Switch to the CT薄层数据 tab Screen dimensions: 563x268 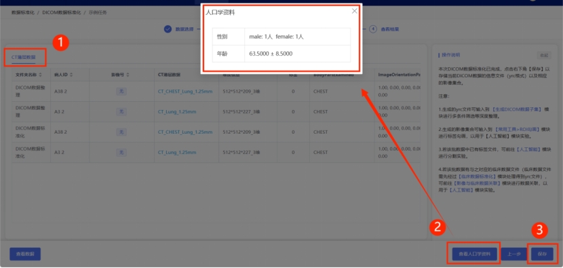[23, 57]
